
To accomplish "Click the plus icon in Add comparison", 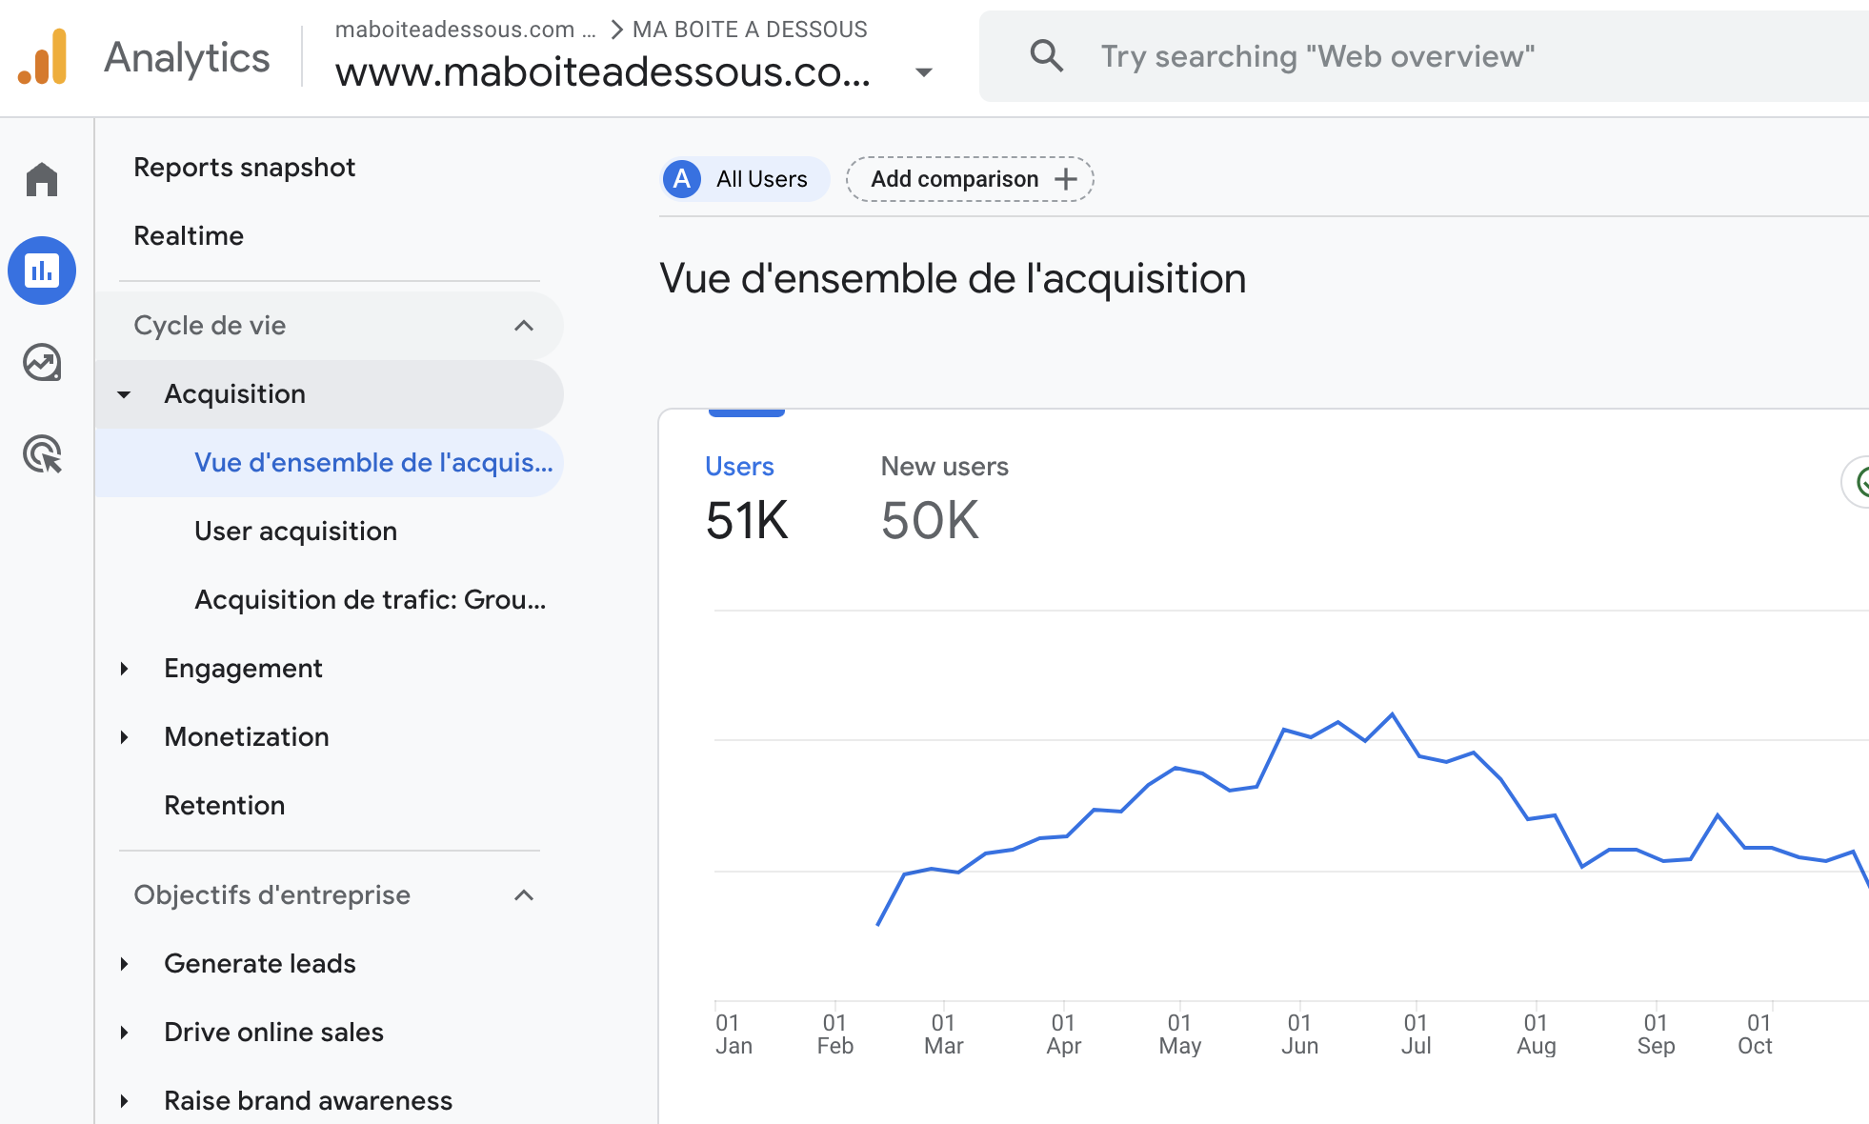I will [1066, 179].
